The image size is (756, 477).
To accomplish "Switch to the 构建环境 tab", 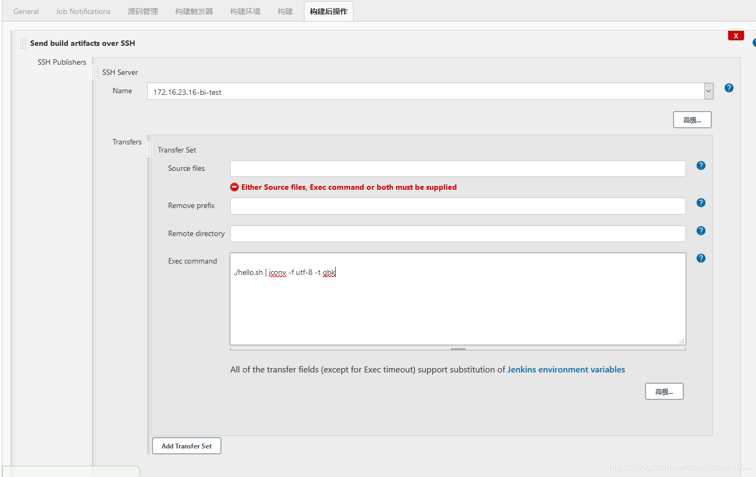I will [245, 11].
